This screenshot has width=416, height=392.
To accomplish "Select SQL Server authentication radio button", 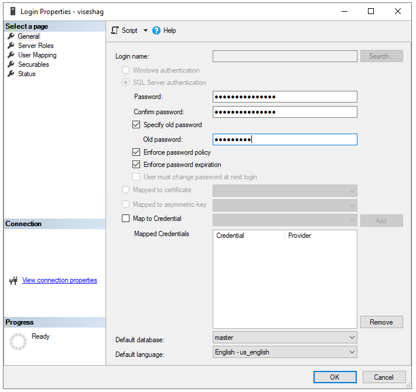I will [125, 83].
